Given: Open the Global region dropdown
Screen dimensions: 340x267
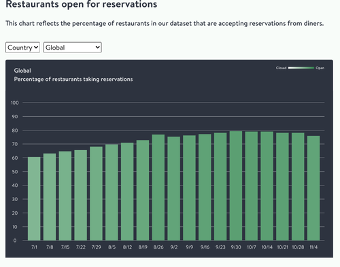Looking at the screenshot, I should [72, 48].
